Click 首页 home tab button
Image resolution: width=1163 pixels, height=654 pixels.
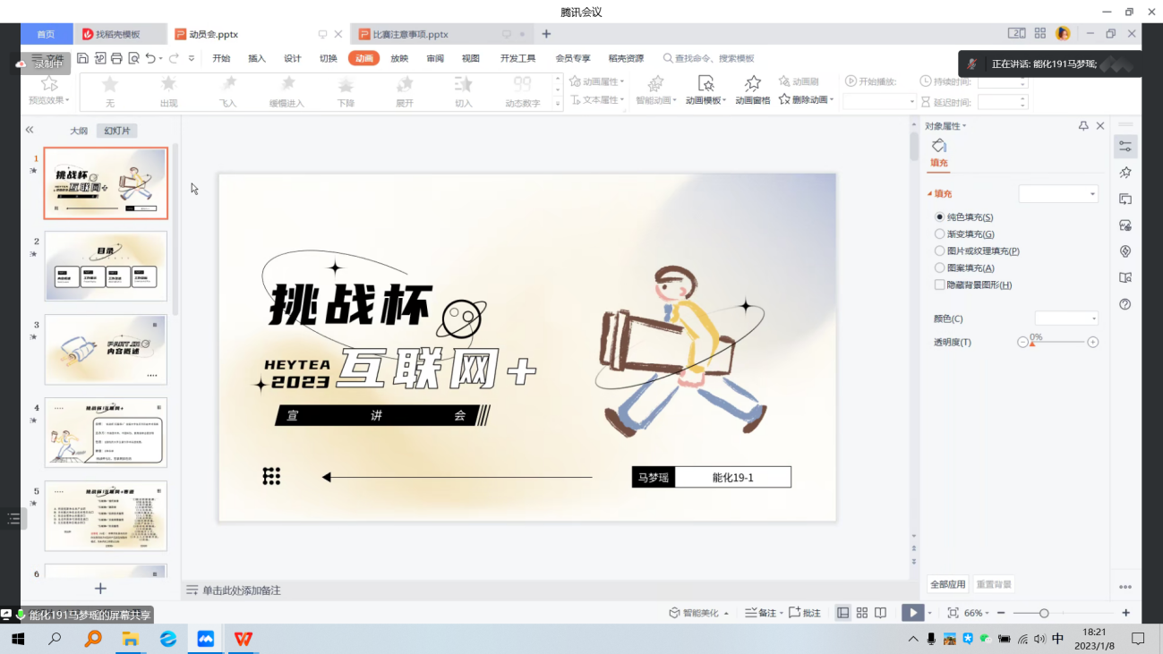click(x=46, y=34)
